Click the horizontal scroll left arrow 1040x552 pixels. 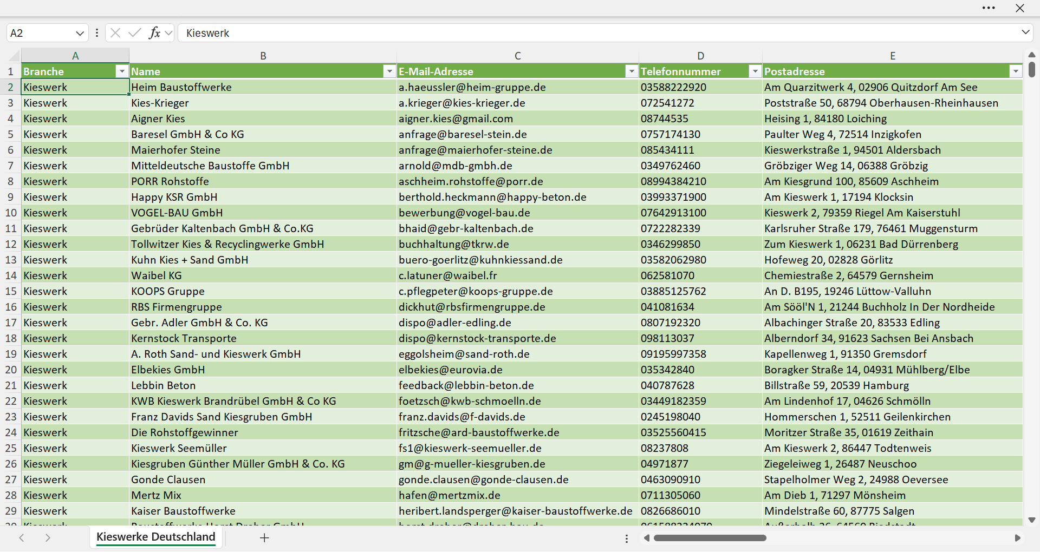tap(646, 538)
